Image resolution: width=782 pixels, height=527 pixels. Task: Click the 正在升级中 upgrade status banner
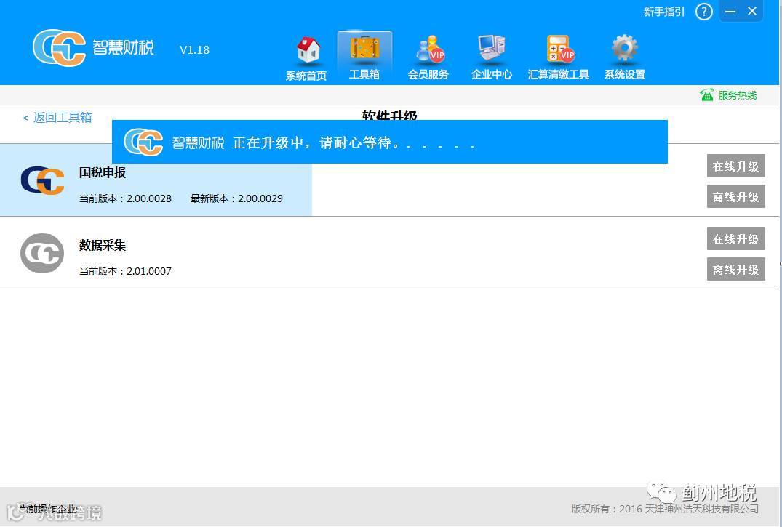389,142
